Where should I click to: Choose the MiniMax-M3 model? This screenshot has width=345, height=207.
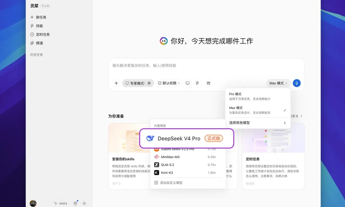click(188, 157)
